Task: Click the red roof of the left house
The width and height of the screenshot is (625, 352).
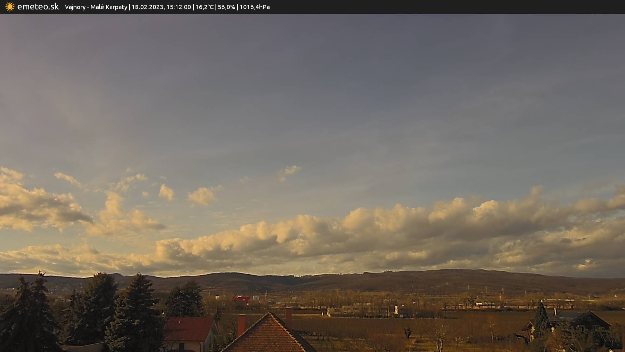Action: [x=189, y=329]
